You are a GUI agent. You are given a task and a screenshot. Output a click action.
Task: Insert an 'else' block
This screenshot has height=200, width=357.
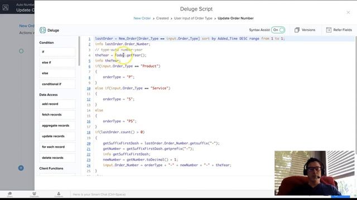[57, 73]
